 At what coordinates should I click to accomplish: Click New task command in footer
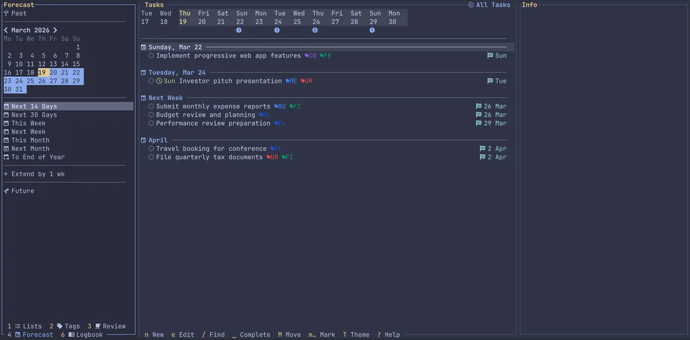[x=154, y=335]
